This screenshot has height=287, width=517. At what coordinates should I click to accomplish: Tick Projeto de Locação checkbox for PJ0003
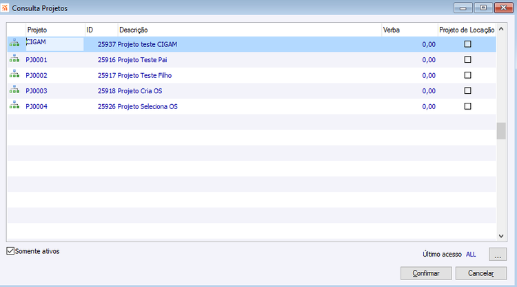467,90
